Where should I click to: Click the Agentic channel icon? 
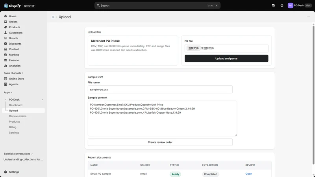6,84
